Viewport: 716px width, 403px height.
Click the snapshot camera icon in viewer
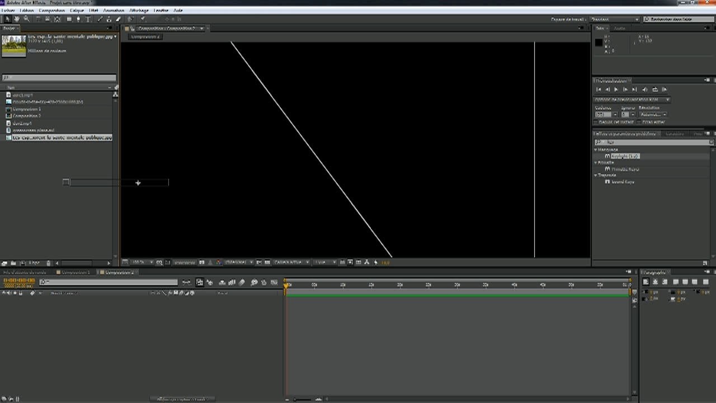(x=201, y=262)
